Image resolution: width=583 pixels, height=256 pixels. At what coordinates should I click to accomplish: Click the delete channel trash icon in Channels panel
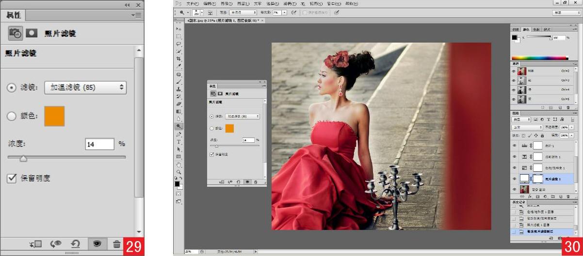568,107
